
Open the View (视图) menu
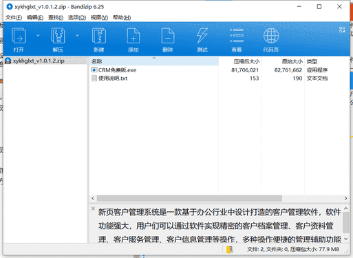tap(99, 17)
